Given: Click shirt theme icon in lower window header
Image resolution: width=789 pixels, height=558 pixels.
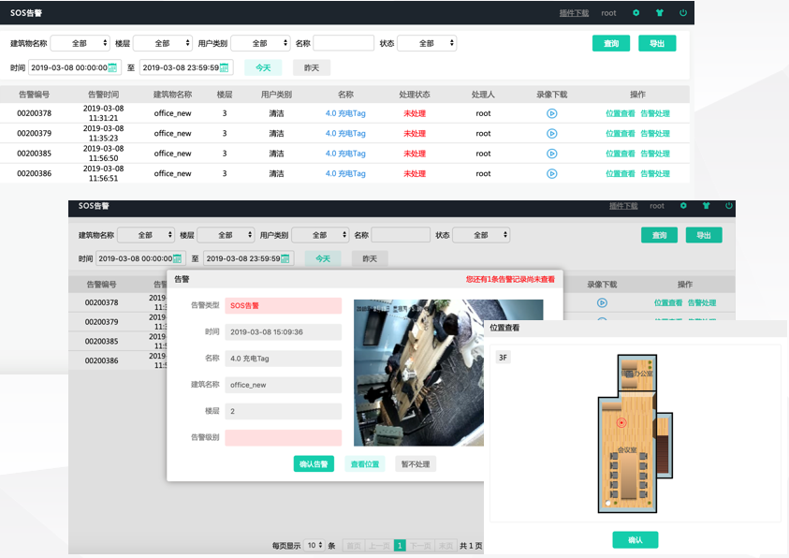Looking at the screenshot, I should [x=706, y=205].
